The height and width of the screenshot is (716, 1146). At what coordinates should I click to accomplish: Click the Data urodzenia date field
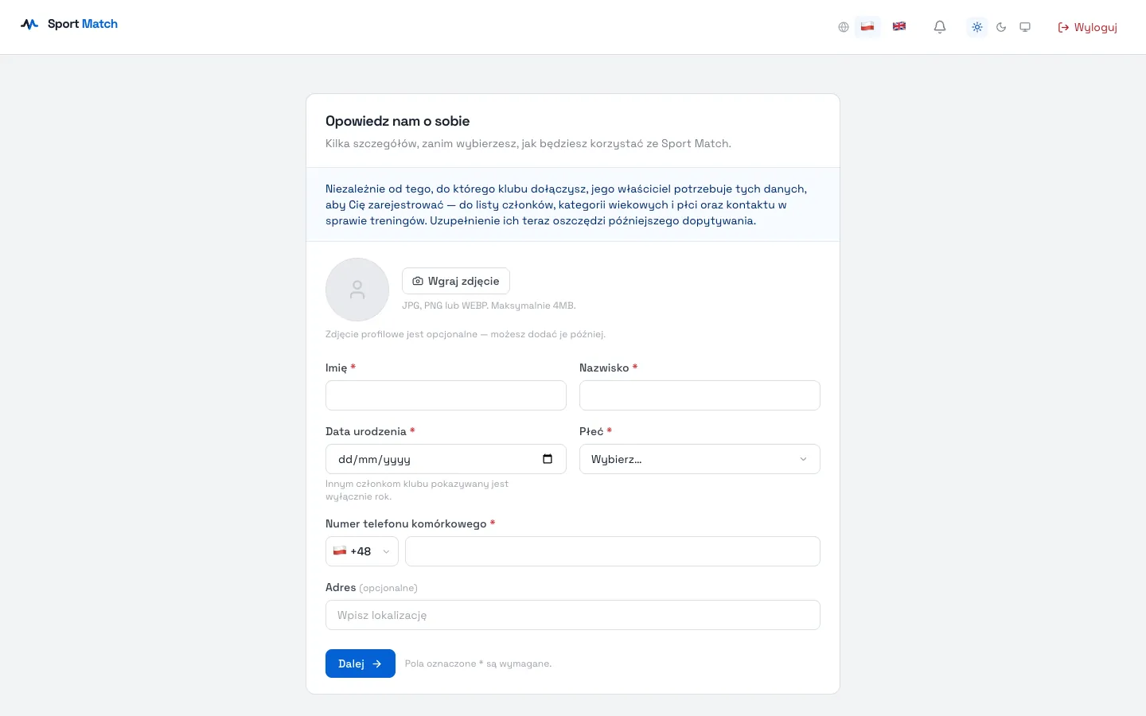446,459
